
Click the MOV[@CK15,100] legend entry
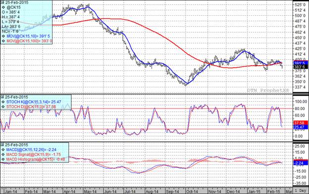coord(29,41)
